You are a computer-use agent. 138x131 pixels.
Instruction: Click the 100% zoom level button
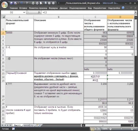tap(105, 129)
